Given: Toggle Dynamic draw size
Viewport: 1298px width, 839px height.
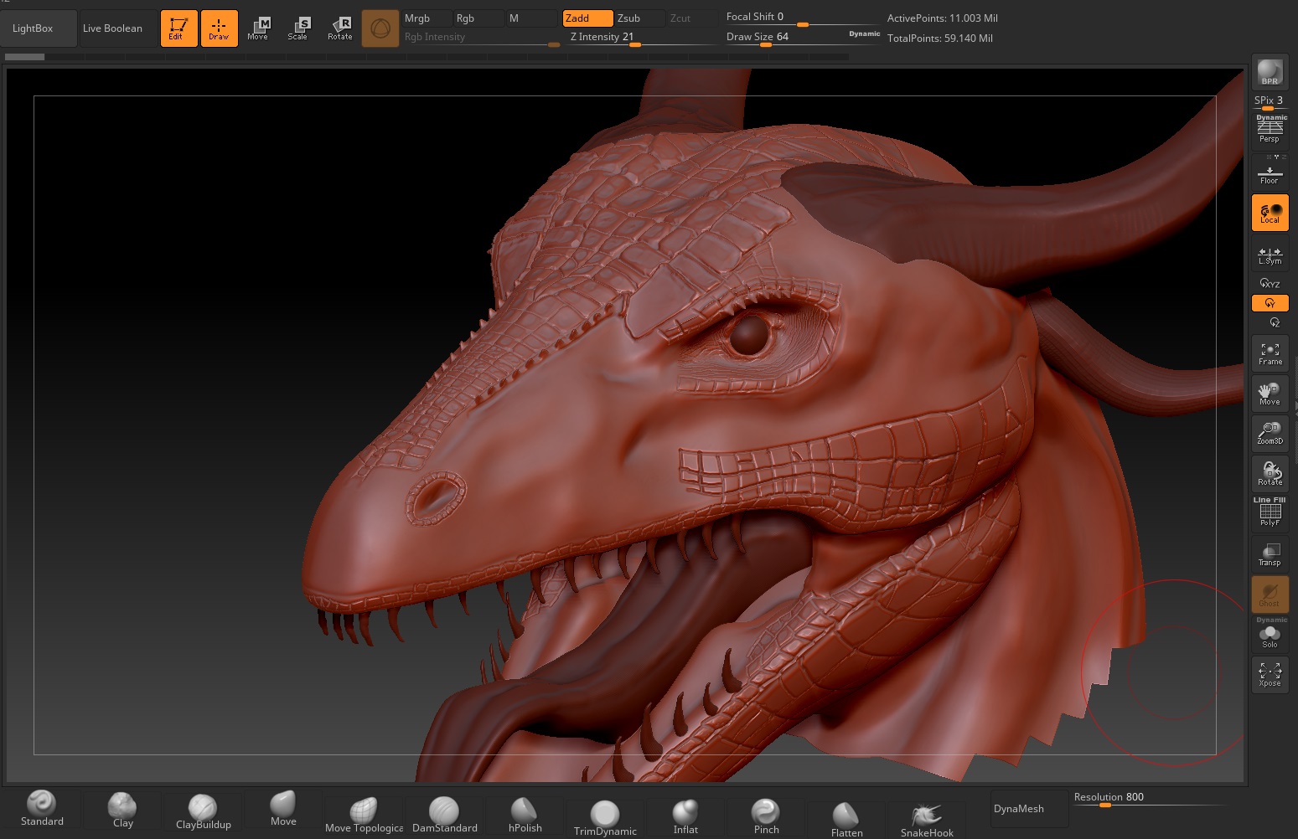Looking at the screenshot, I should click(x=864, y=34).
